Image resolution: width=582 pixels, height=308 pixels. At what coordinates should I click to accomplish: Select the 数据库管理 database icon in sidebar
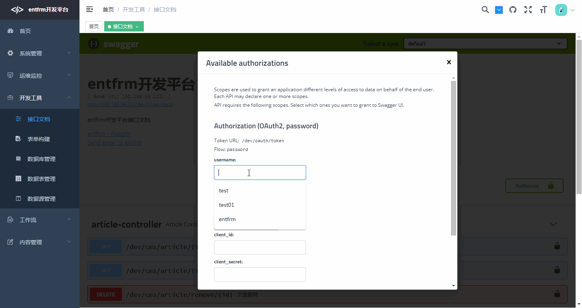point(18,158)
